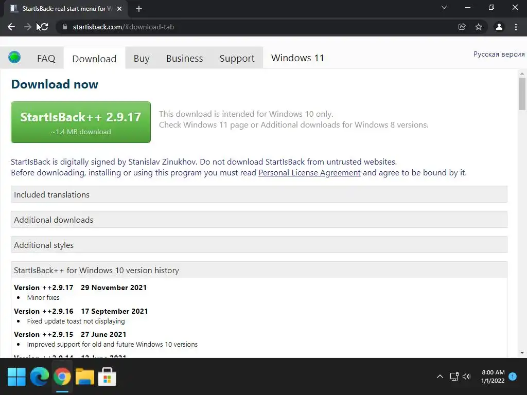This screenshot has width=527, height=395.
Task: Switch to the FAQ tab
Action: 46,59
